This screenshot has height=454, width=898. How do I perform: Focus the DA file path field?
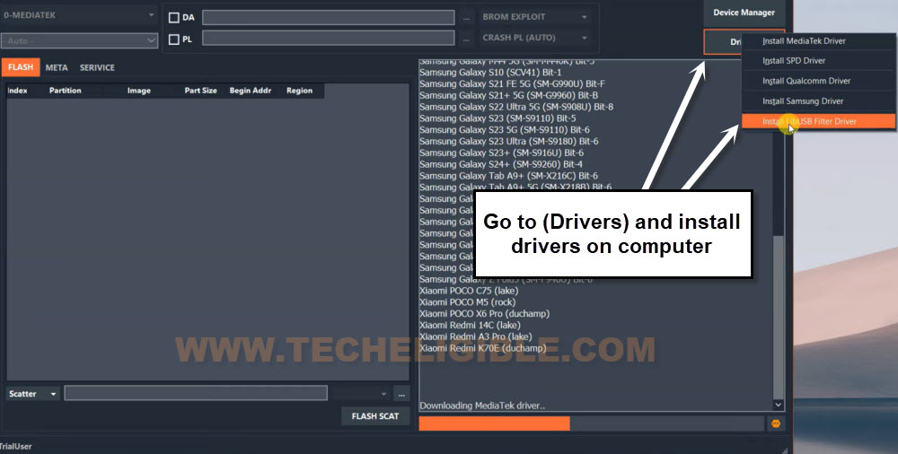[x=328, y=18]
